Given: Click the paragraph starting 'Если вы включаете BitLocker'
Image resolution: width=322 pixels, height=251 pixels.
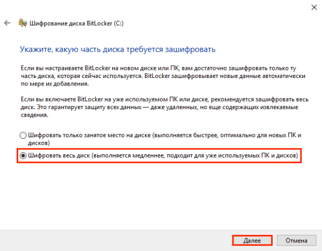Looking at the screenshot, I should [156, 107].
